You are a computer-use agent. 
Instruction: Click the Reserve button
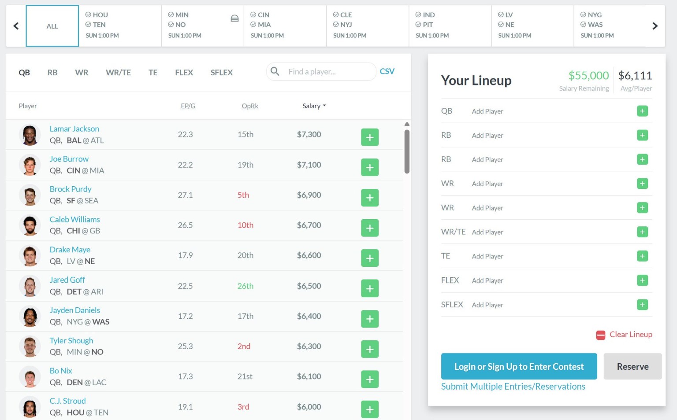coord(632,366)
